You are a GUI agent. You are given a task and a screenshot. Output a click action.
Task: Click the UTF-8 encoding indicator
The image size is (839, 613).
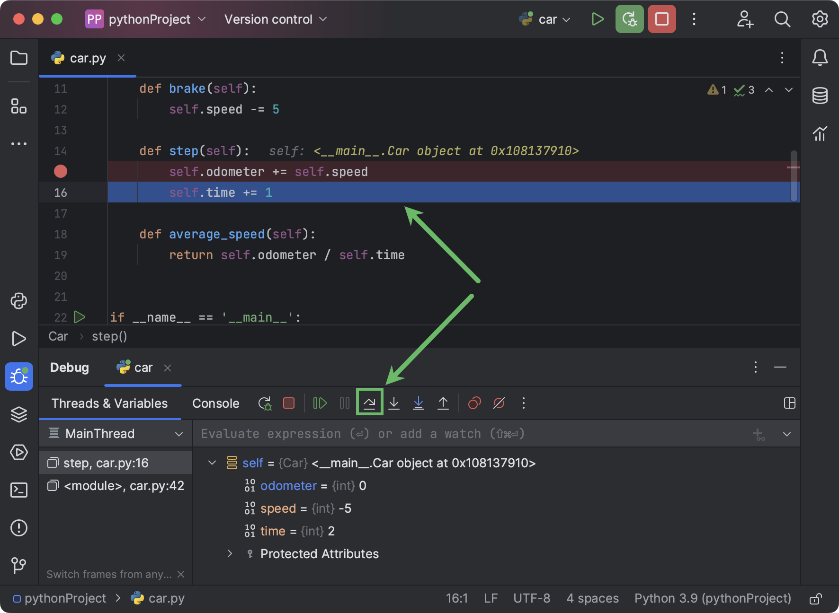pyautogui.click(x=531, y=598)
